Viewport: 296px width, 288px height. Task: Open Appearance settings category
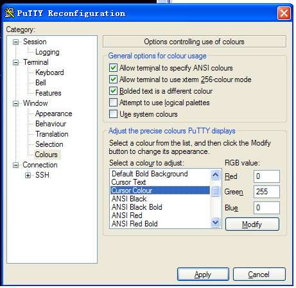(x=53, y=114)
